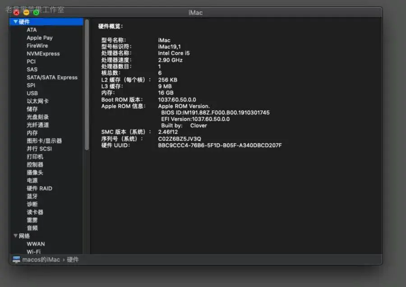Click the sidebar vertical scrollbar
This screenshot has height=287, width=406.
point(87,85)
